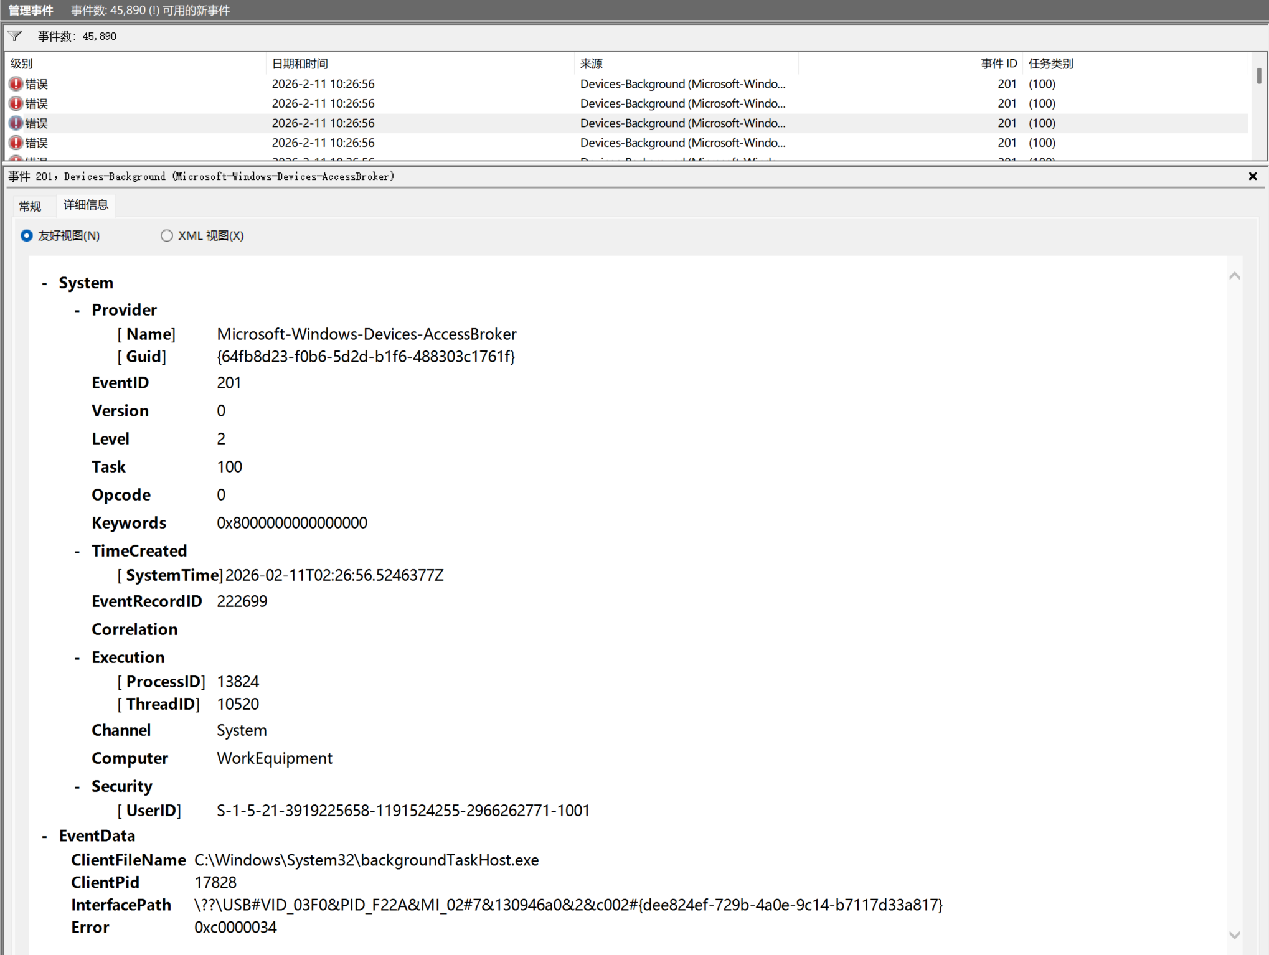Click the first row's red error icon
Viewport: 1269px width, 955px height.
tap(16, 83)
